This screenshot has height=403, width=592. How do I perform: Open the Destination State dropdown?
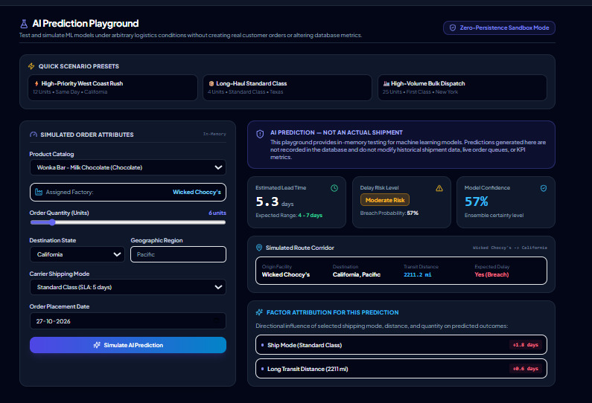[x=77, y=254]
